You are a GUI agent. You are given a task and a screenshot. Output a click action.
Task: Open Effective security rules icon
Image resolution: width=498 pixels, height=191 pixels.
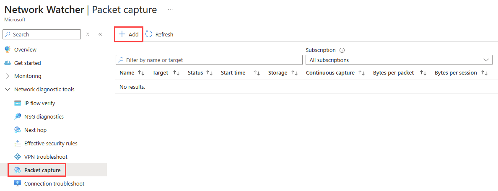coord(18,143)
